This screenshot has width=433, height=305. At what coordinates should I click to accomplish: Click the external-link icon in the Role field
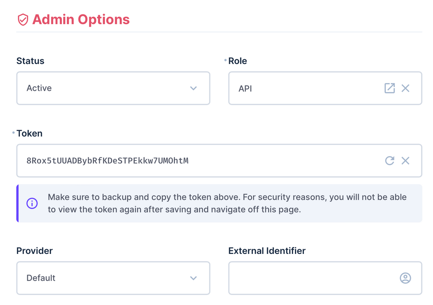389,88
